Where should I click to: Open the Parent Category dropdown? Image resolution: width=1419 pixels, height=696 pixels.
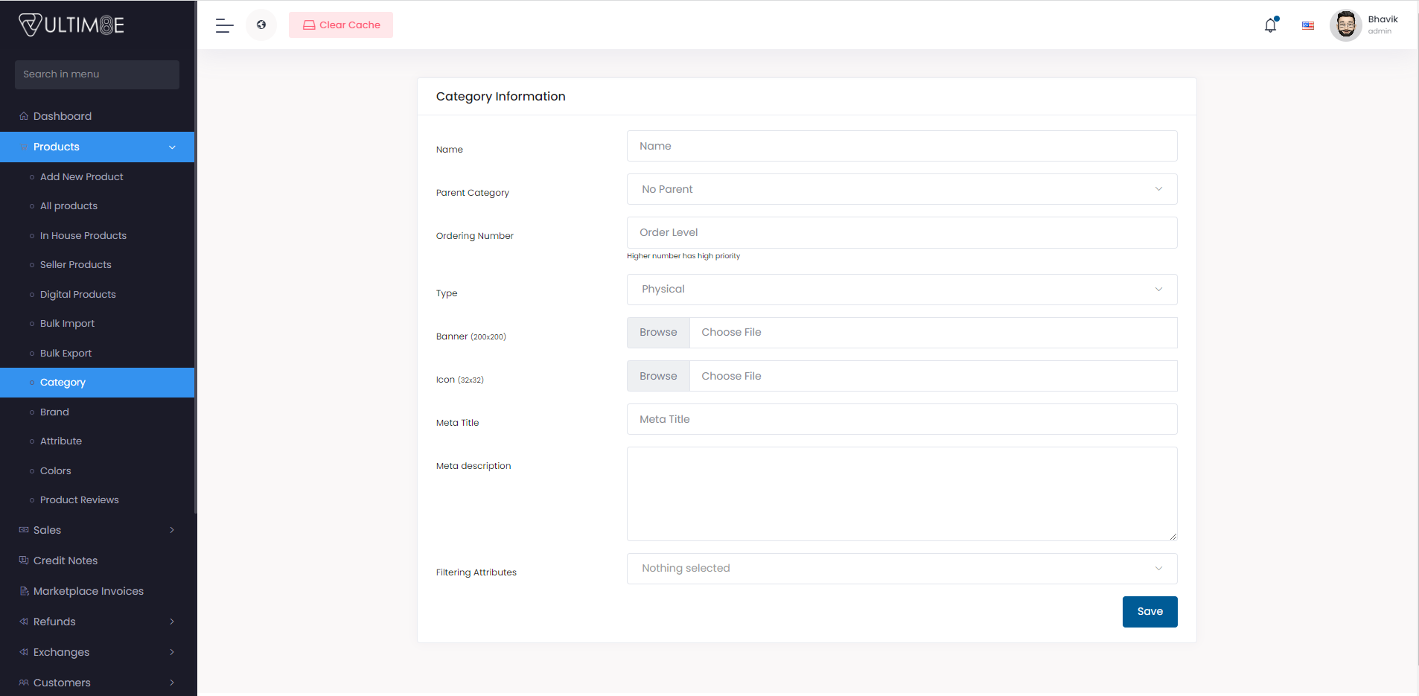pyautogui.click(x=901, y=189)
